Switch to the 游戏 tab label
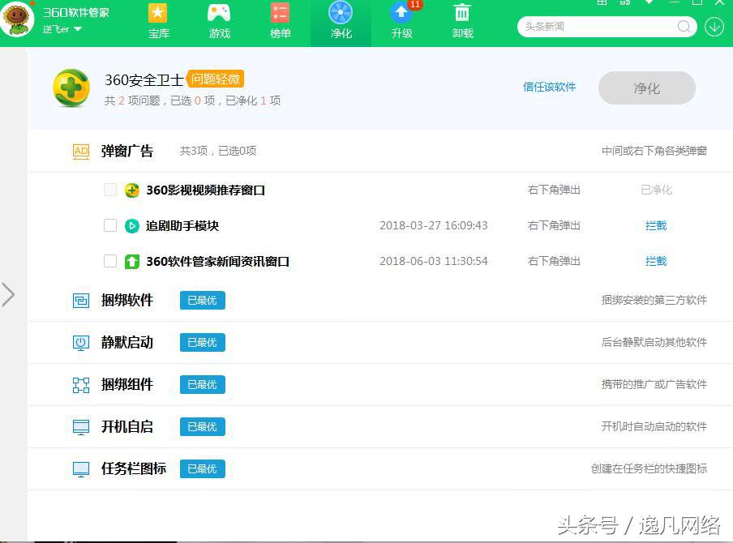 pyautogui.click(x=220, y=34)
